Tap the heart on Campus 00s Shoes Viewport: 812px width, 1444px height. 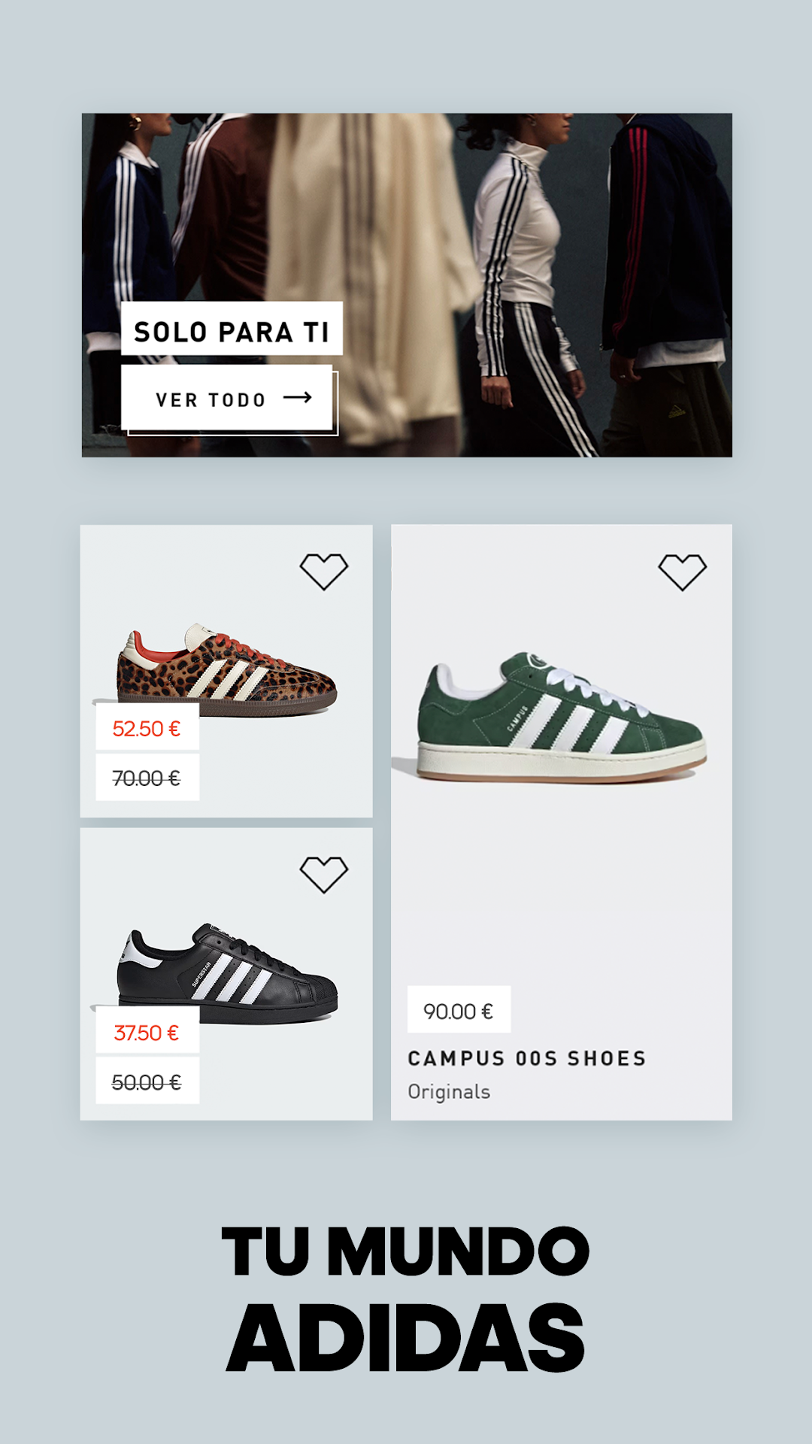coord(683,572)
